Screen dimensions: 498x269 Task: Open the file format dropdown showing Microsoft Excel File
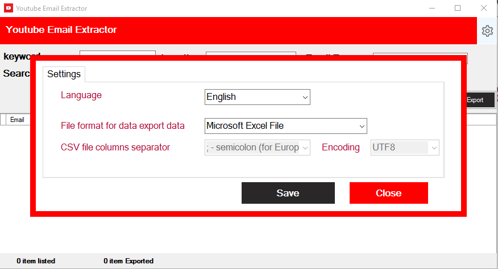click(286, 126)
